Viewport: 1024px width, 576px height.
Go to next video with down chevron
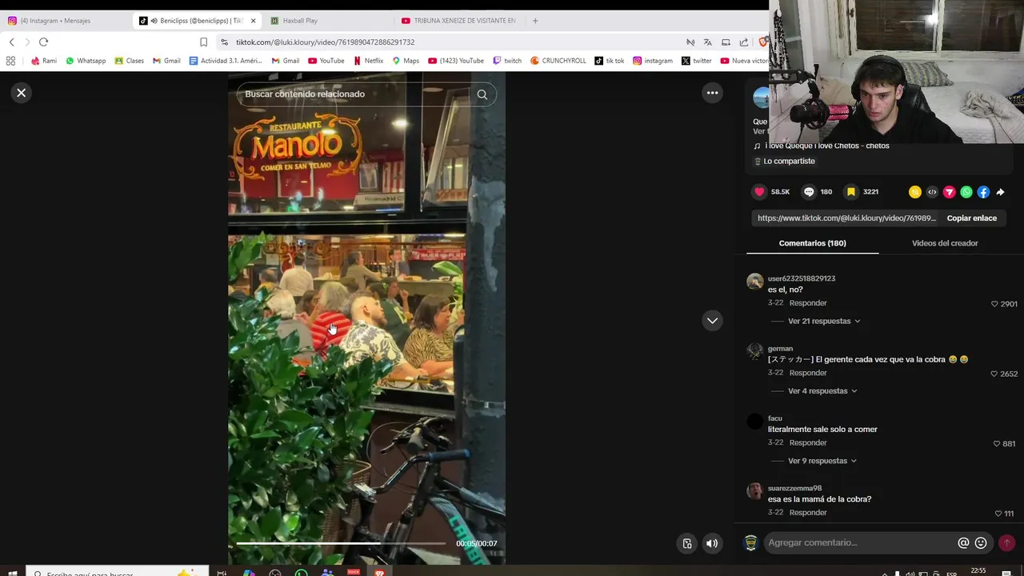pyautogui.click(x=712, y=321)
